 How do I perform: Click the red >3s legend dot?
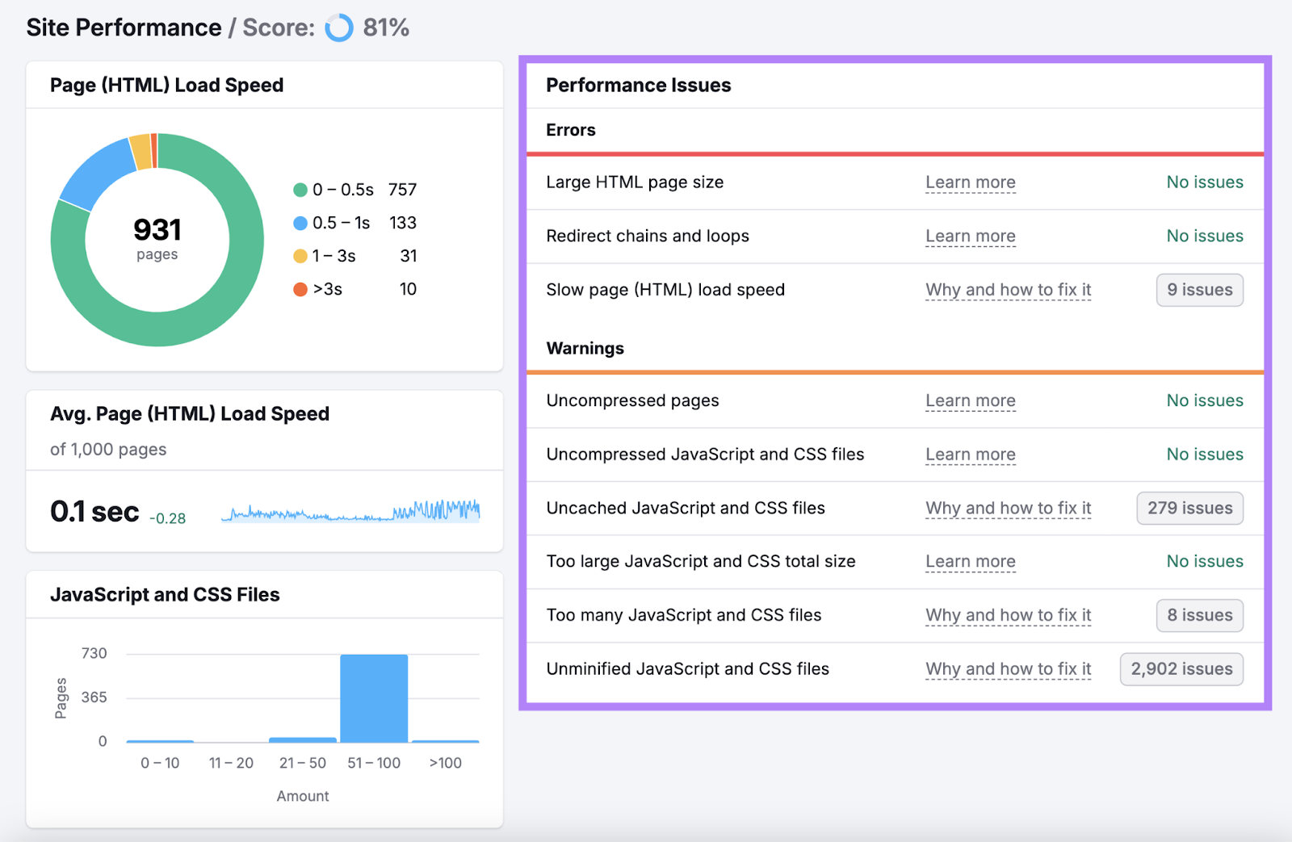300,289
